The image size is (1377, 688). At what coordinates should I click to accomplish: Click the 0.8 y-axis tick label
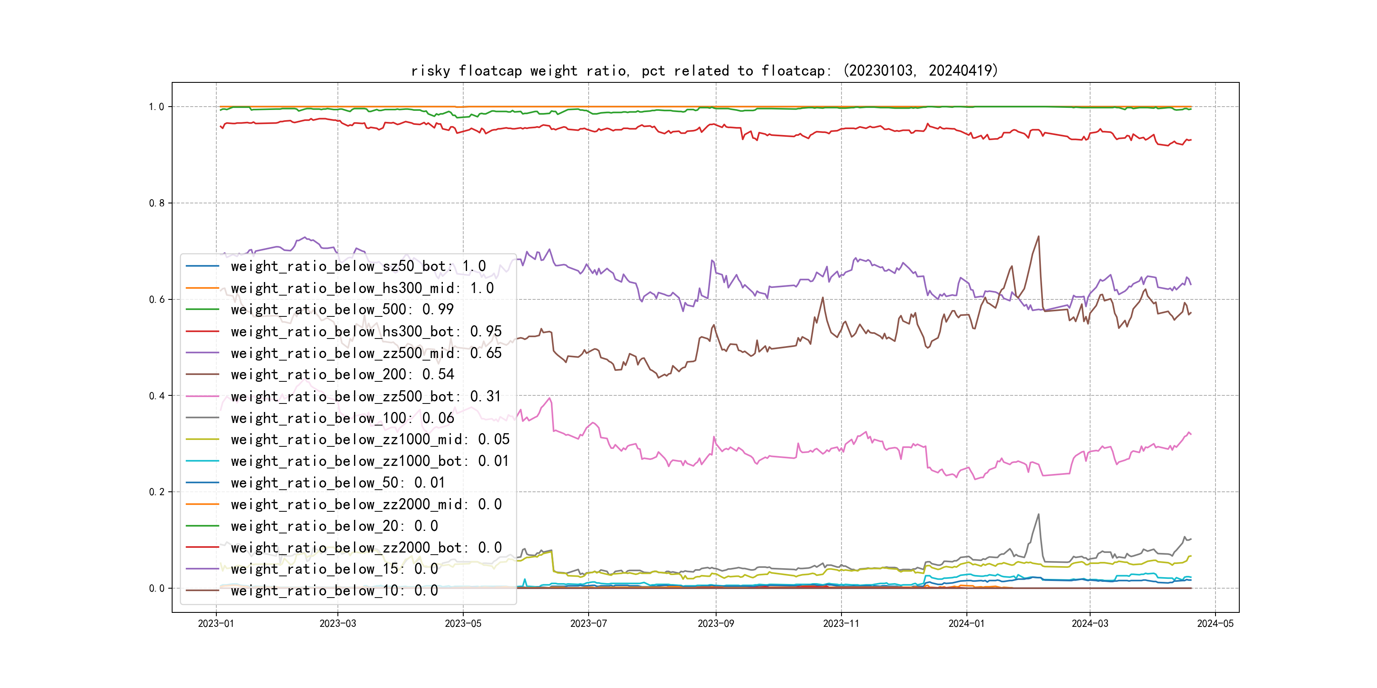(157, 203)
